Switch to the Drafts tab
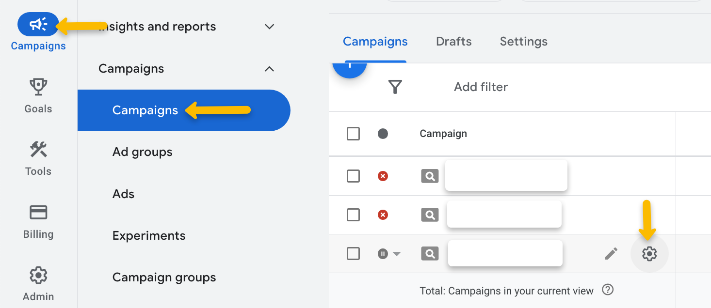 pos(453,42)
